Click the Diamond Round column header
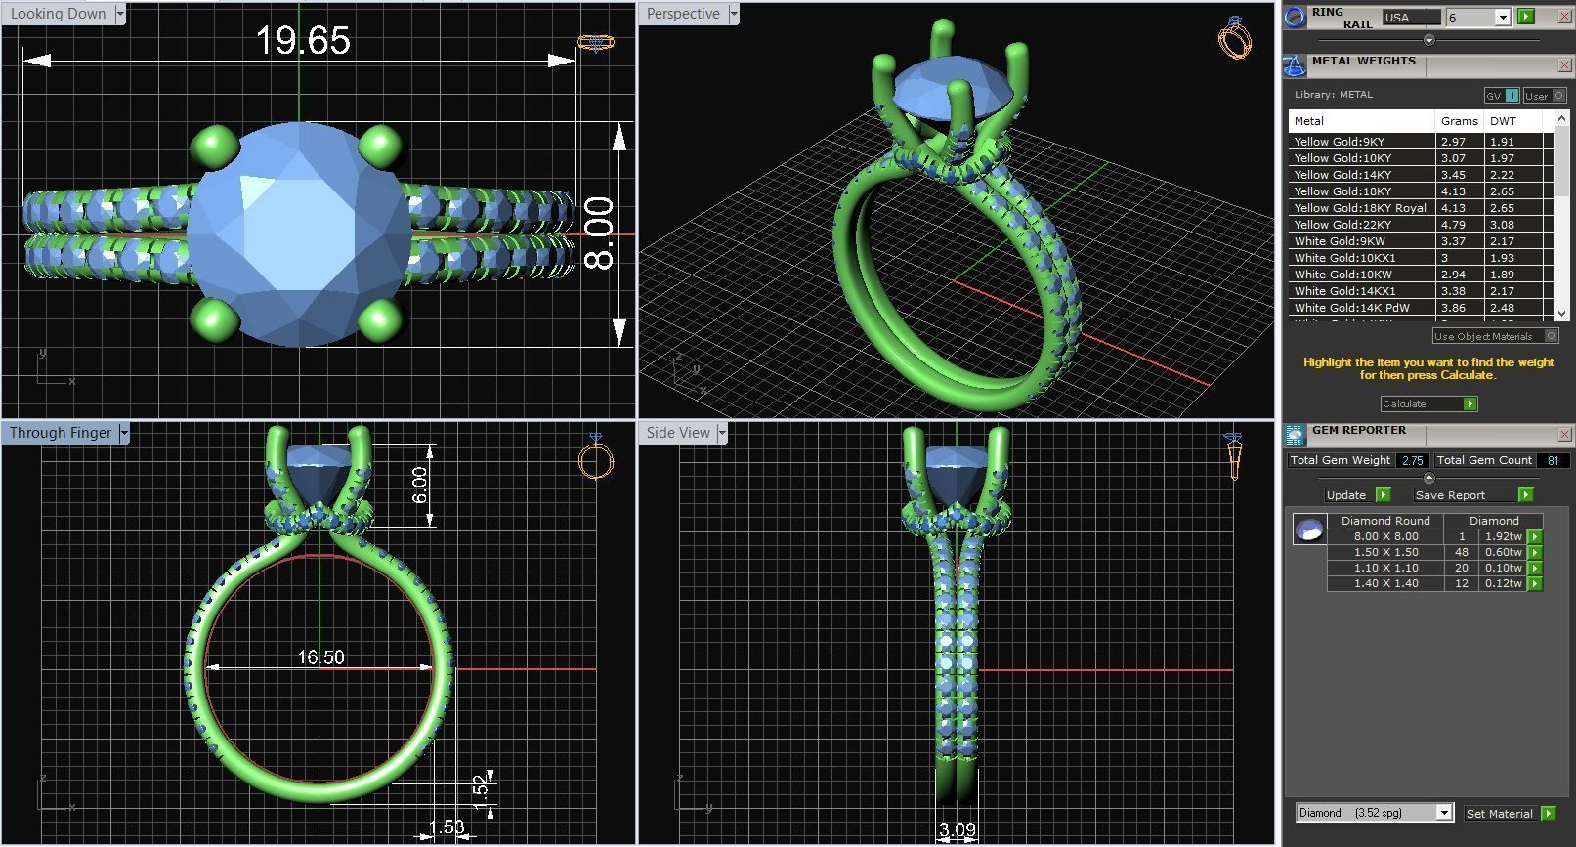 coord(1385,521)
